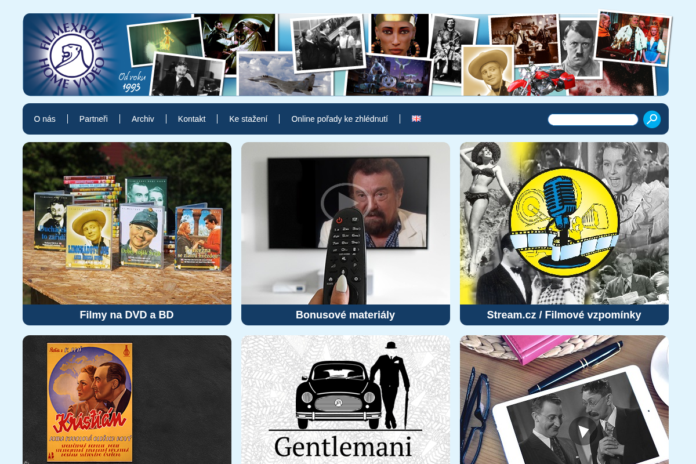The width and height of the screenshot is (696, 464).
Task: Click the magnifying glass search button
Action: tap(652, 119)
